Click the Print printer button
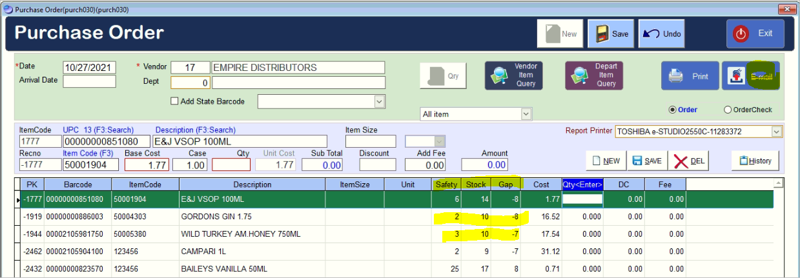800x278 pixels. 689,76
